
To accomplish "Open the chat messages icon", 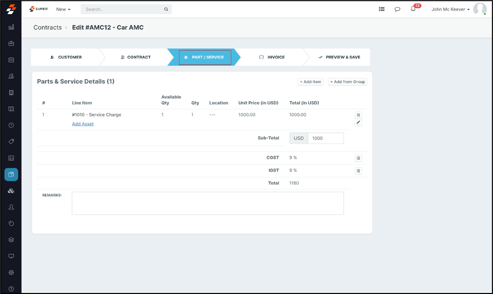I will (397, 9).
